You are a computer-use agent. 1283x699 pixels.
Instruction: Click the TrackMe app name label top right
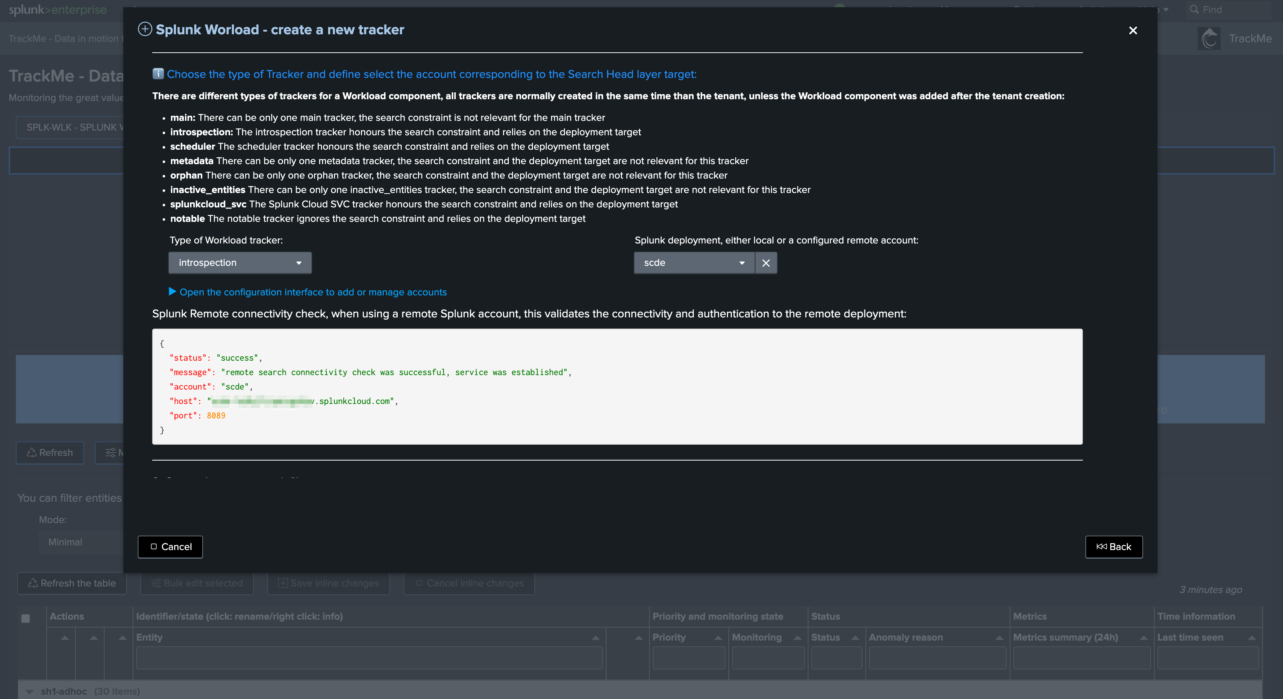coord(1250,38)
